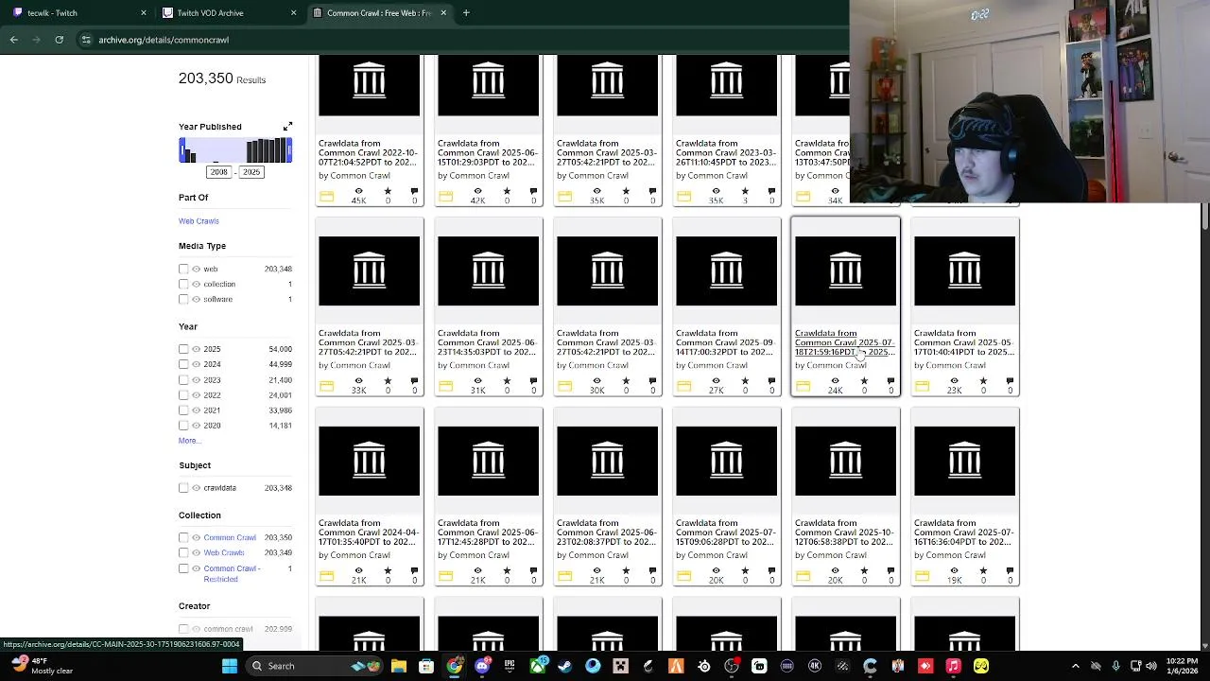The width and height of the screenshot is (1210, 681).
Task: Open the 2025-09-14T17:00:32PDT crawldata item
Action: point(725,342)
